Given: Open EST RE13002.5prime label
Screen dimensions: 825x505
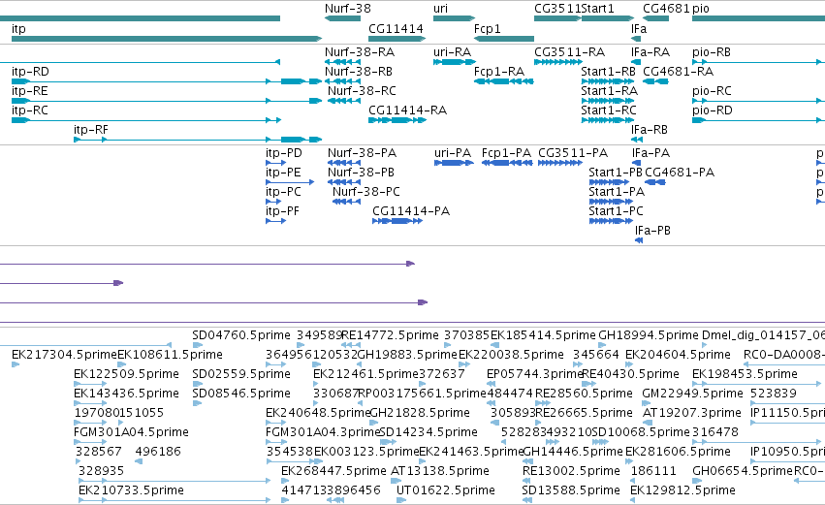Looking at the screenshot, I should [x=571, y=471].
